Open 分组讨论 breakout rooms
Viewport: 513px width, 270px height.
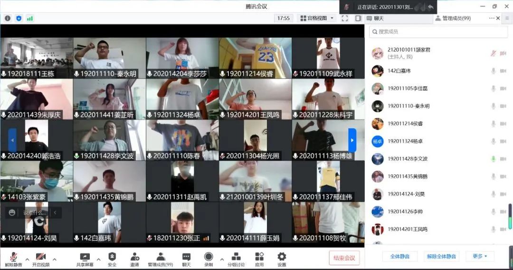click(236, 257)
